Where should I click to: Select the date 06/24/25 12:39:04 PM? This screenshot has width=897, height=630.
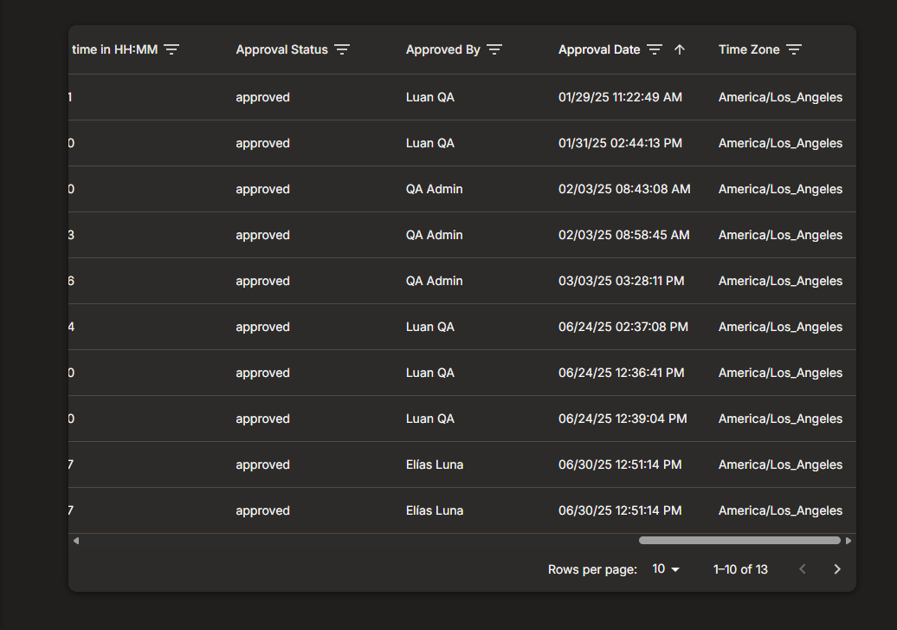623,419
